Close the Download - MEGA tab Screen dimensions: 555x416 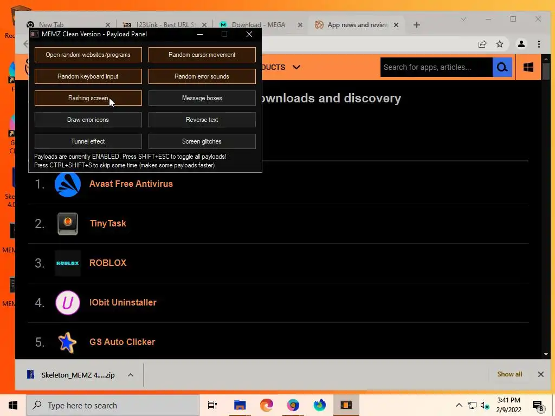point(300,25)
